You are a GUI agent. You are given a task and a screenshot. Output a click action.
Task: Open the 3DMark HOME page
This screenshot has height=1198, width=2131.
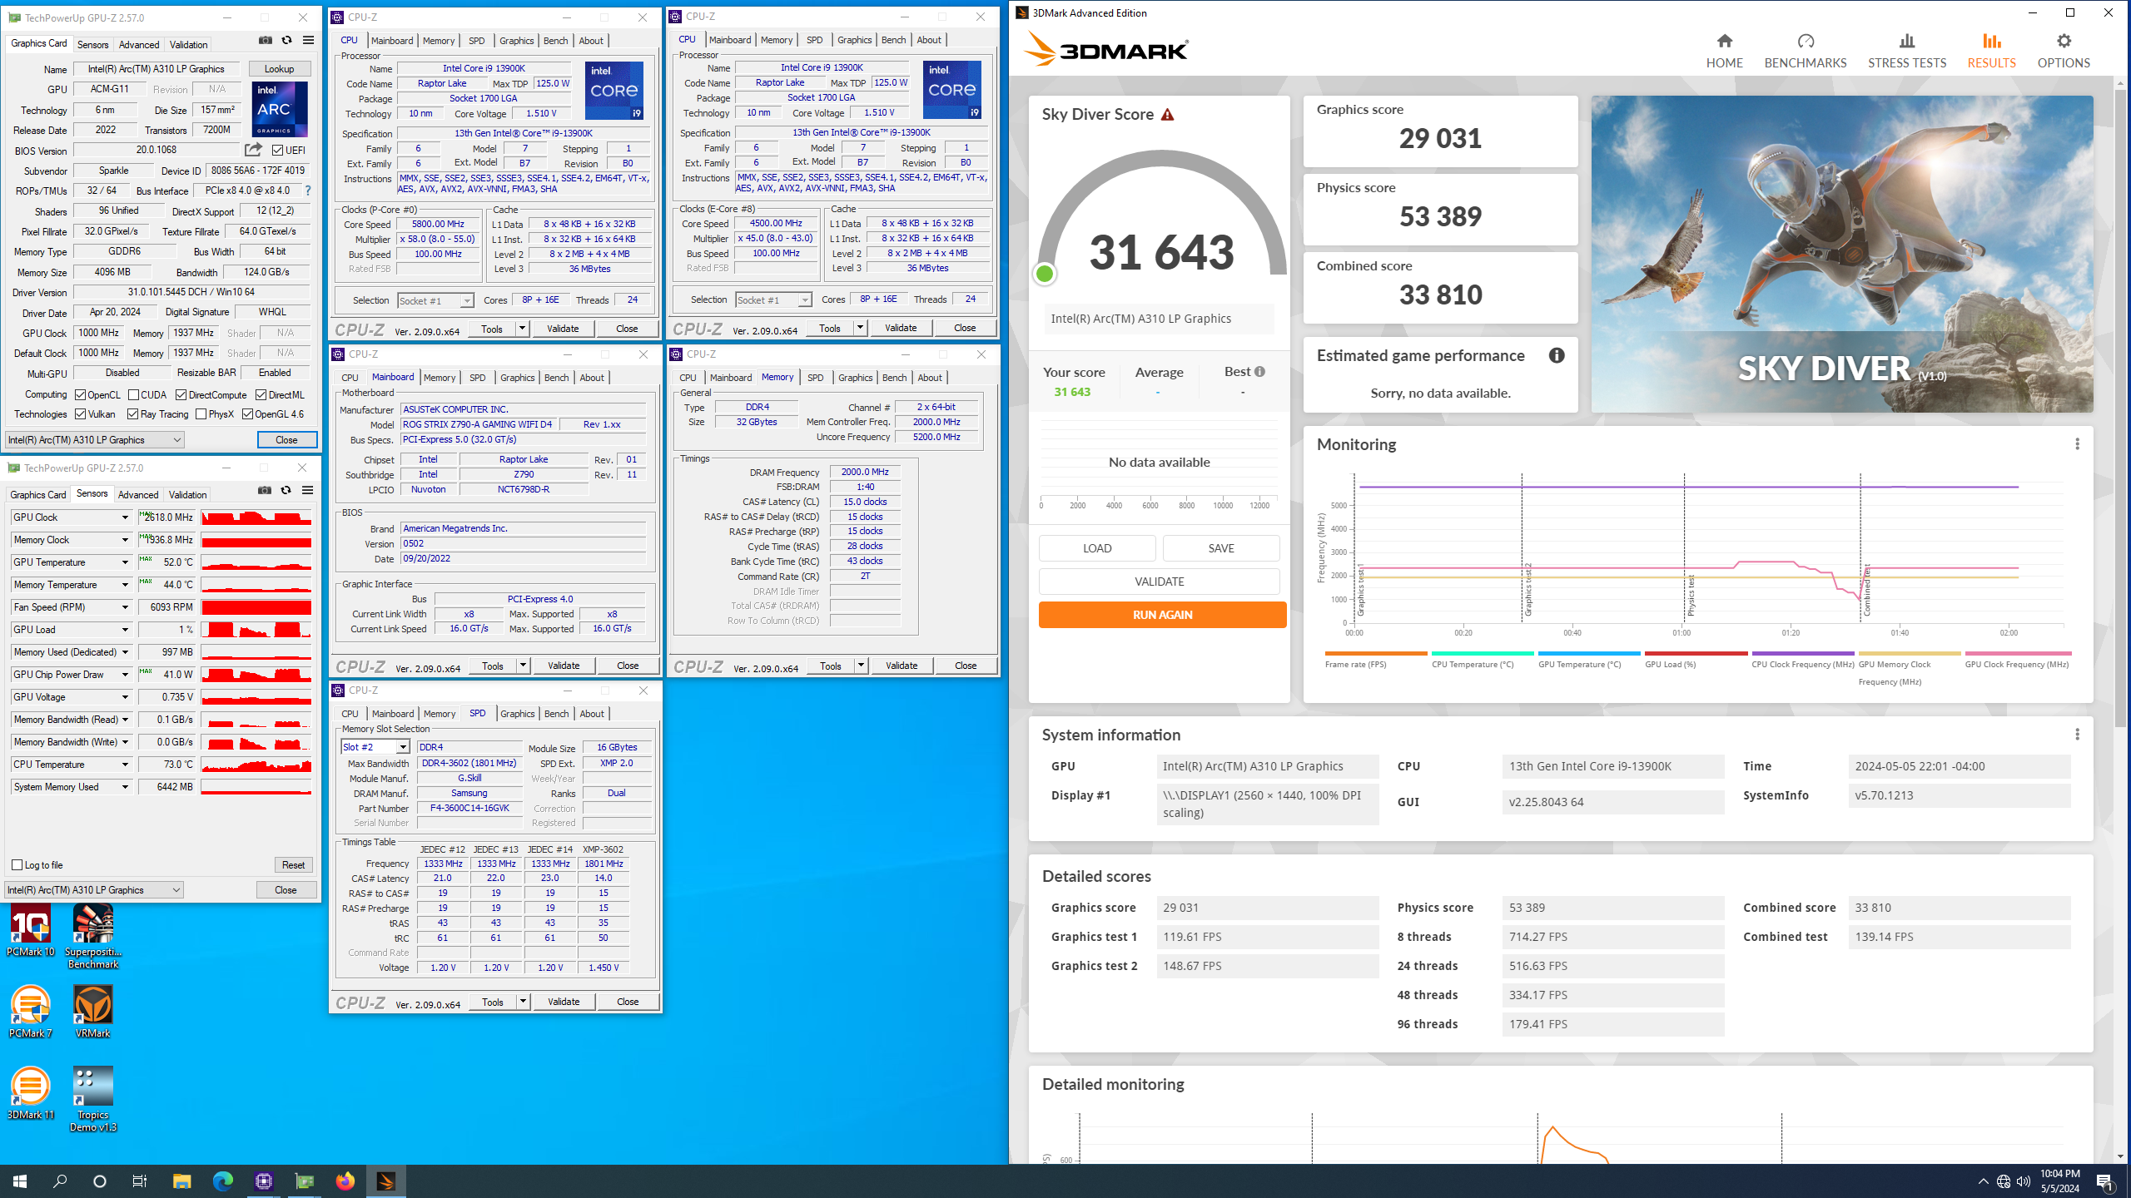[x=1724, y=51]
